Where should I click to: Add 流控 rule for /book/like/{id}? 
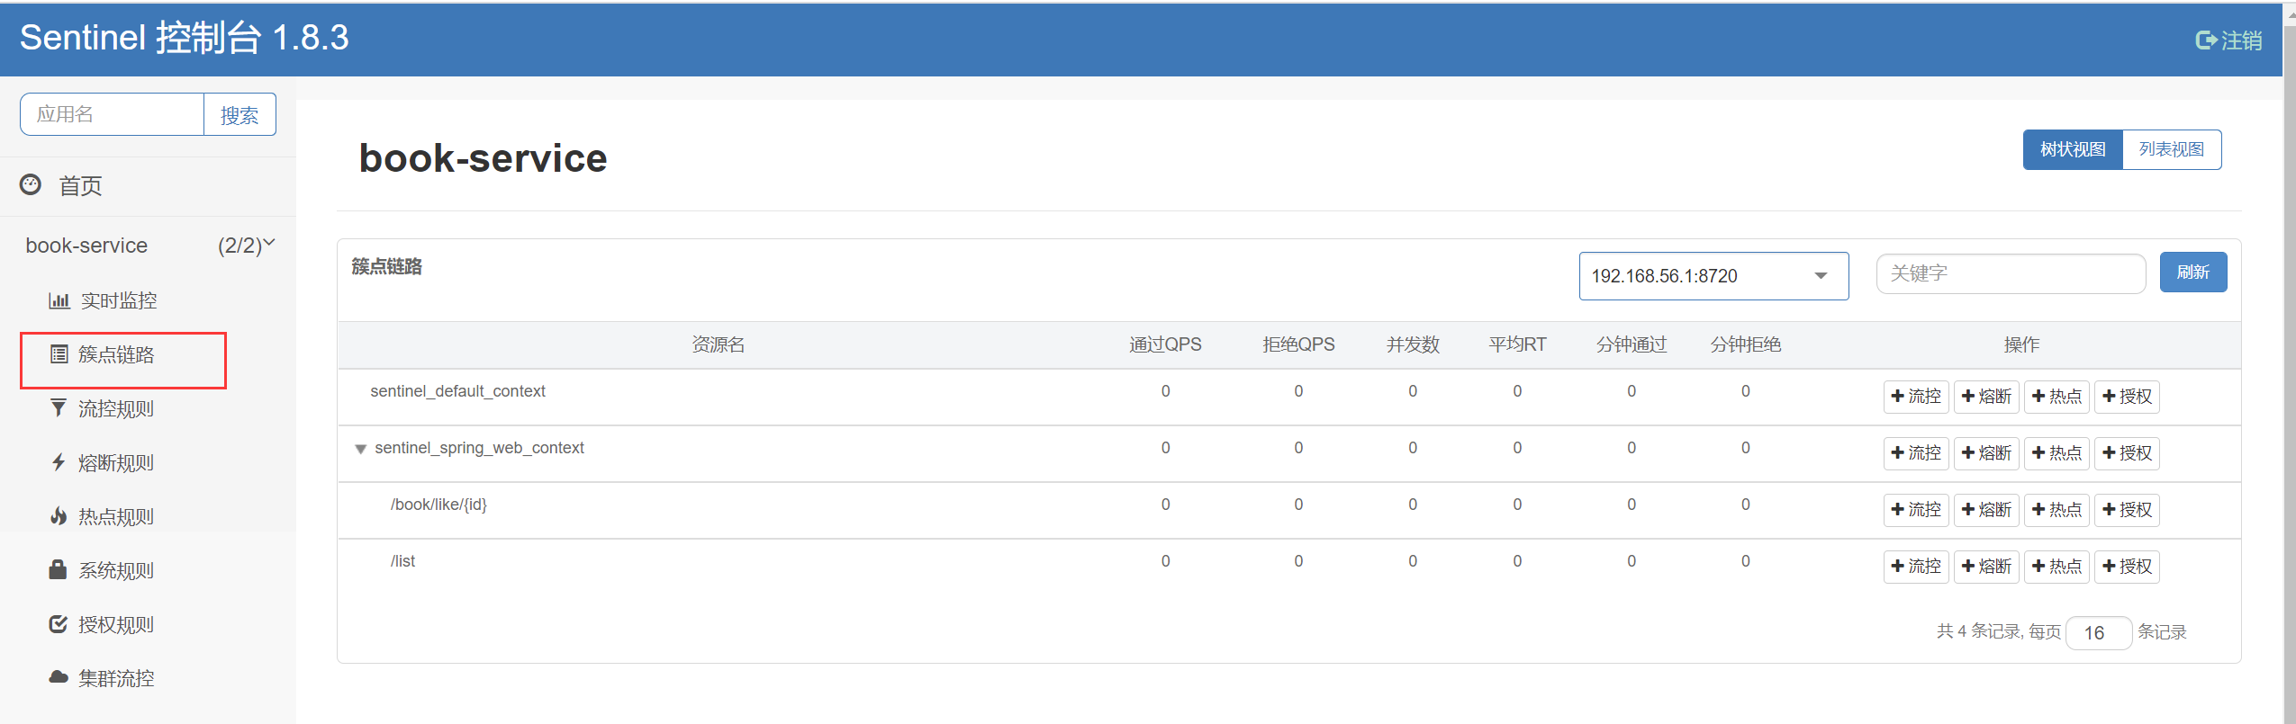(1916, 510)
